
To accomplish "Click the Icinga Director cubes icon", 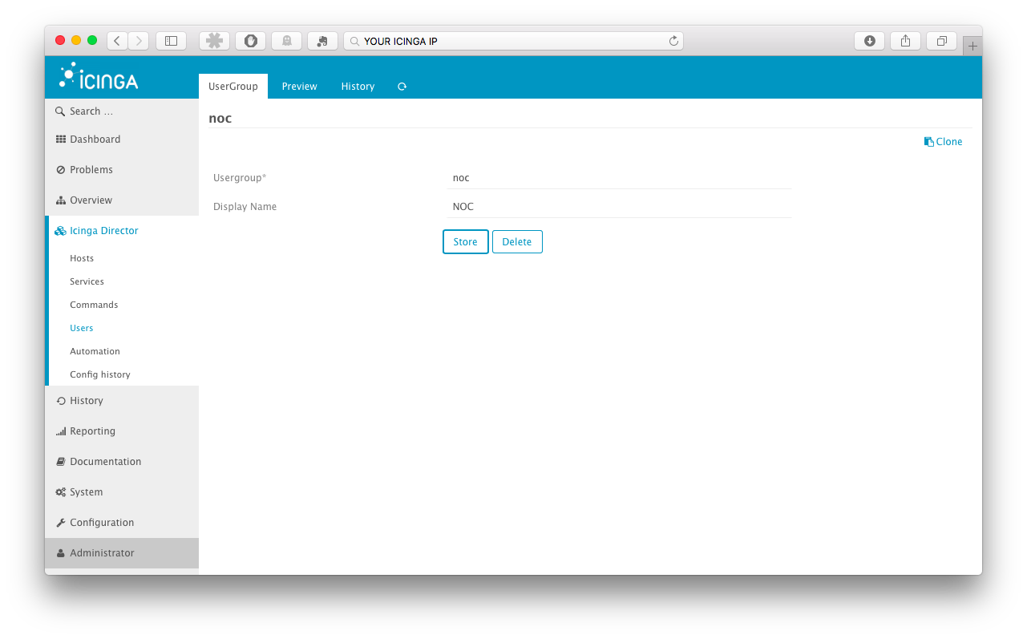I will [x=61, y=231].
